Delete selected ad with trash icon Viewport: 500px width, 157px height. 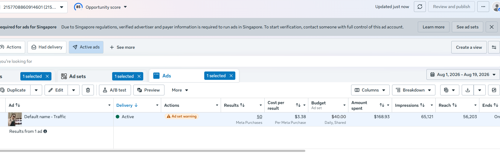[88, 90]
